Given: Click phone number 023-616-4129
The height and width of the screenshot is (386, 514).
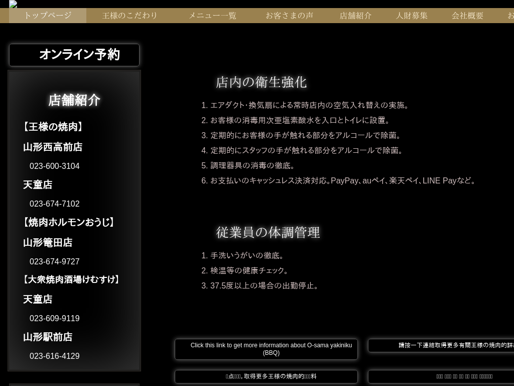Looking at the screenshot, I should [55, 356].
